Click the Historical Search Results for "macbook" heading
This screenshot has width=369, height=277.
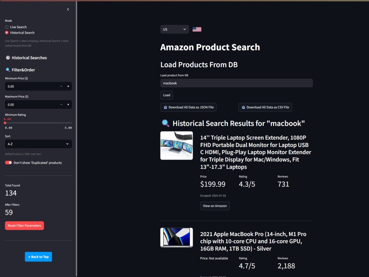click(239, 123)
